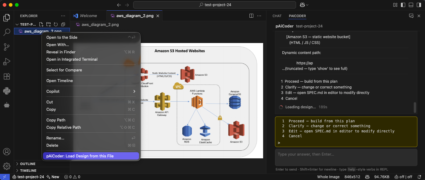Click the New status bar item
The width and height of the screenshot is (425, 180).
[x=53, y=177]
